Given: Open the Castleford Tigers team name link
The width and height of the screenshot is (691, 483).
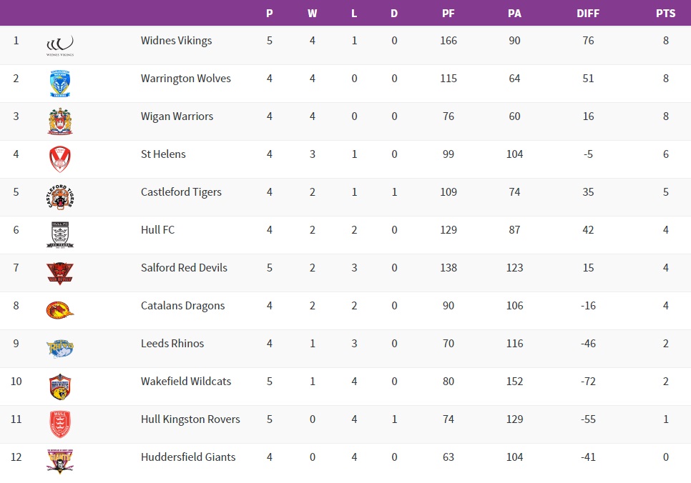Looking at the screenshot, I should point(181,192).
